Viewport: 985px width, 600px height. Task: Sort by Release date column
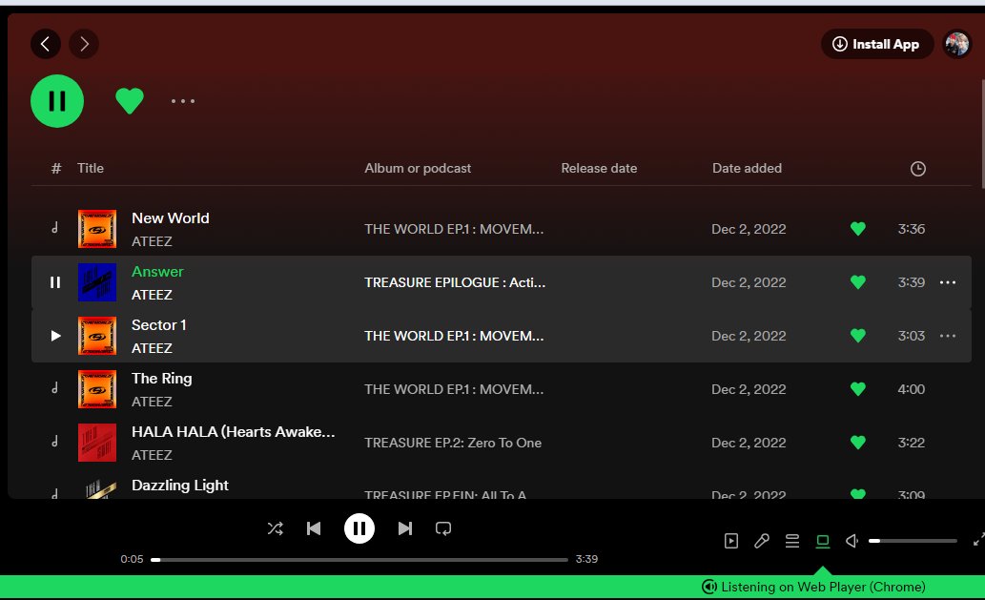tap(599, 169)
